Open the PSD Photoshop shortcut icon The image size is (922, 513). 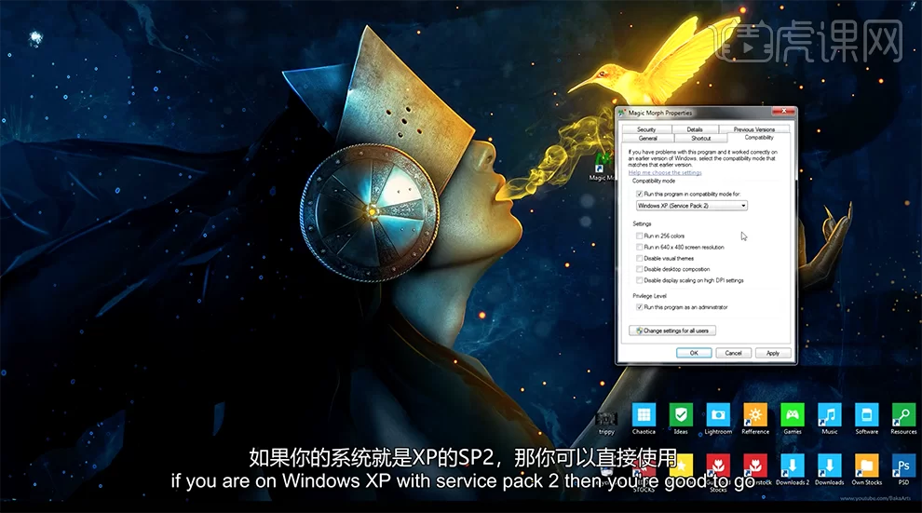(903, 465)
